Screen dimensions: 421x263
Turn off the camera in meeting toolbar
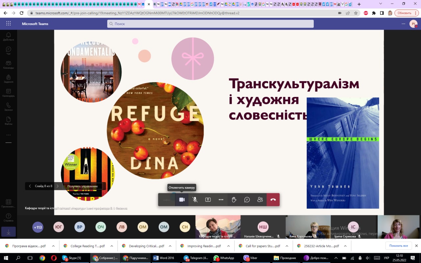coord(182,200)
